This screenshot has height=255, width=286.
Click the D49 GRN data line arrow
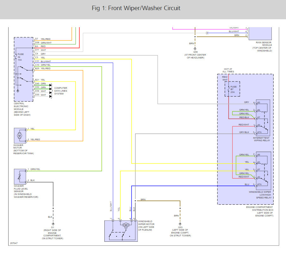[x=51, y=85]
